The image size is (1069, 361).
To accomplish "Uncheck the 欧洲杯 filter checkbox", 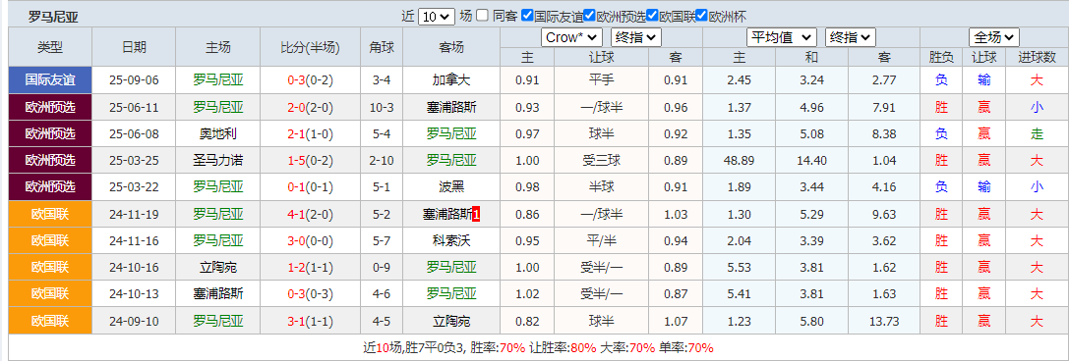I will [x=702, y=16].
